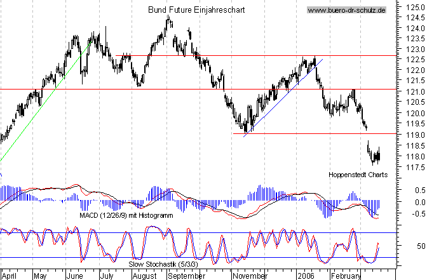Screen dimensions: 427x280
Task: Open the www.buero-dr-schulz.de website link
Action: [x=347, y=11]
